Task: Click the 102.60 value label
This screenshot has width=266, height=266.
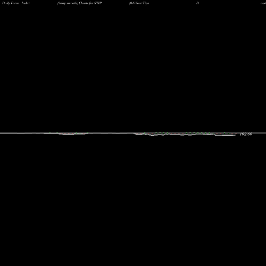Action: point(246,134)
